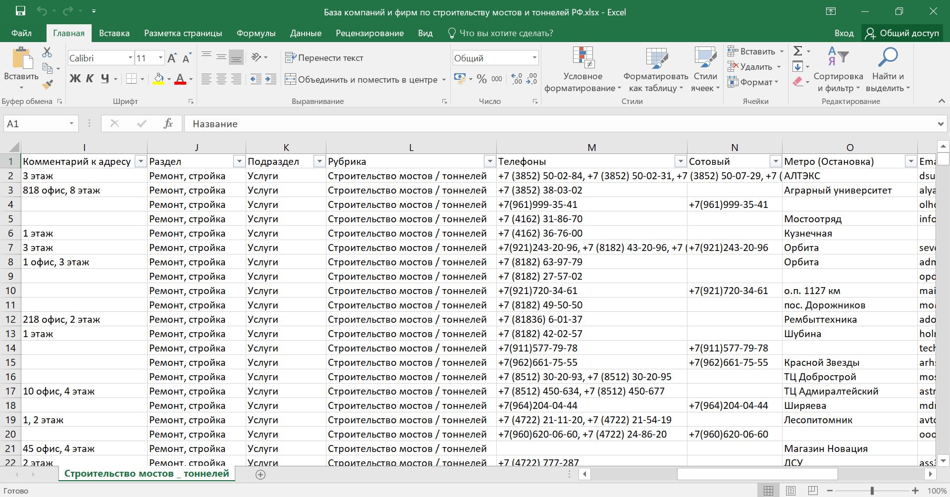This screenshot has height=497, width=950.
Task: Expand the Общий number format dropdown
Action: pos(534,58)
